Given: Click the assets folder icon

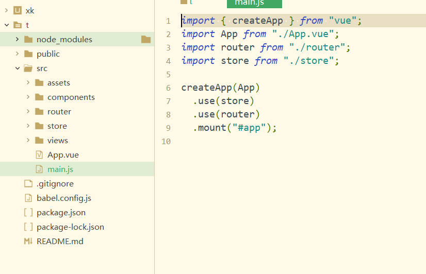Looking at the screenshot, I should tap(39, 82).
